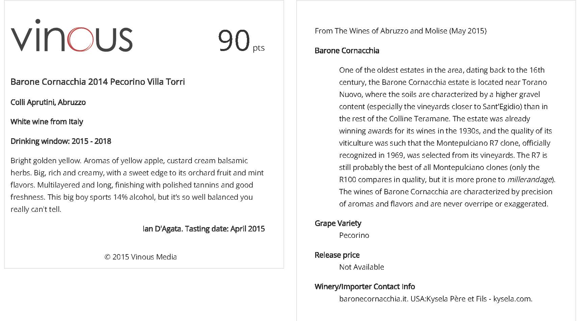This screenshot has width=577, height=321.
Task: Click the Release price heading
Action: tap(337, 255)
